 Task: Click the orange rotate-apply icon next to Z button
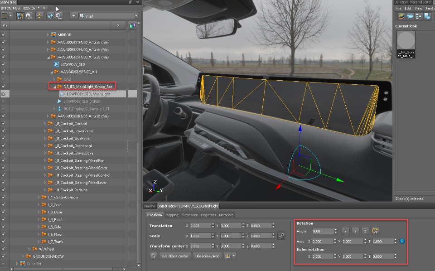[x=375, y=231]
